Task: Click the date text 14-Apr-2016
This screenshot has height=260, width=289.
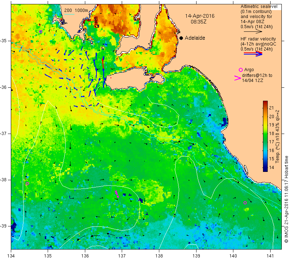Action: [x=200, y=16]
